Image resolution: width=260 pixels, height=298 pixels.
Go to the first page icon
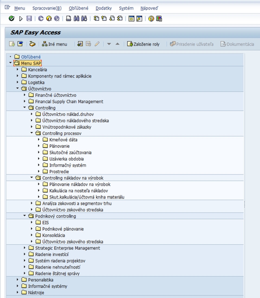[96, 19]
